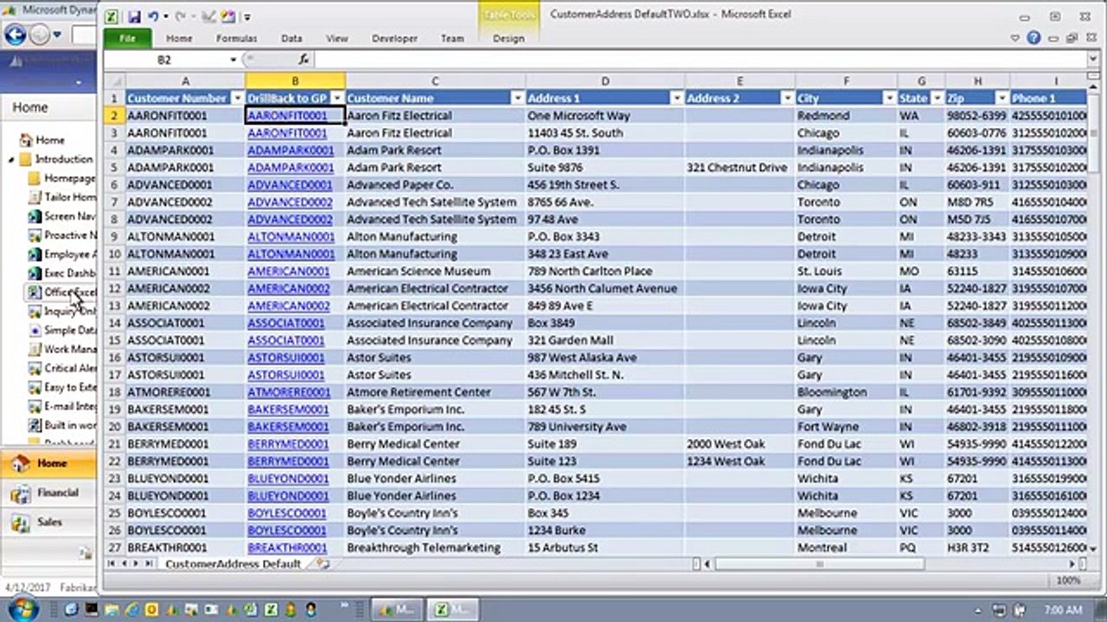Image resolution: width=1107 pixels, height=622 pixels.
Task: Go to the first sheet using the navigation arrow
Action: click(x=111, y=563)
